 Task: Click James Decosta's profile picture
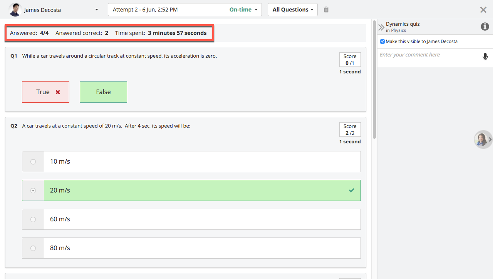(15, 10)
